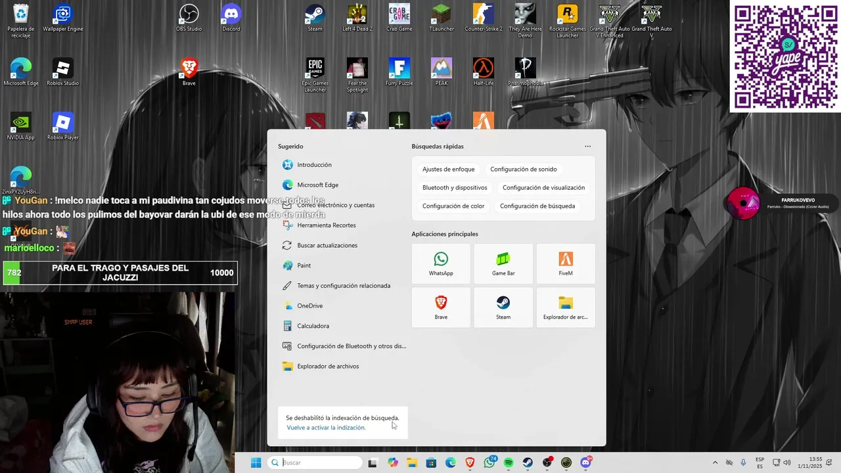
Task: Click the Buscar taskbar search field
Action: (315, 462)
